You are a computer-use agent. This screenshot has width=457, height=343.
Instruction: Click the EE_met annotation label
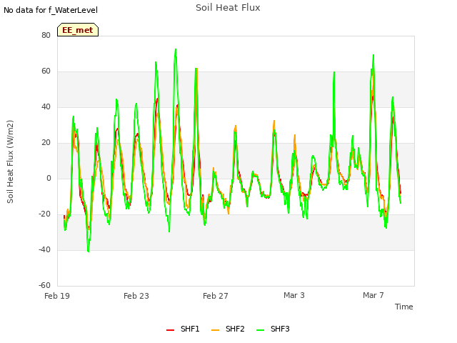78,30
